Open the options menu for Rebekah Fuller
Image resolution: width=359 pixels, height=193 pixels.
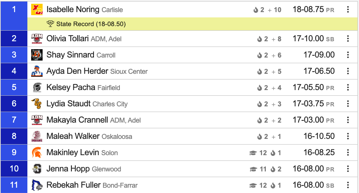tap(348, 185)
